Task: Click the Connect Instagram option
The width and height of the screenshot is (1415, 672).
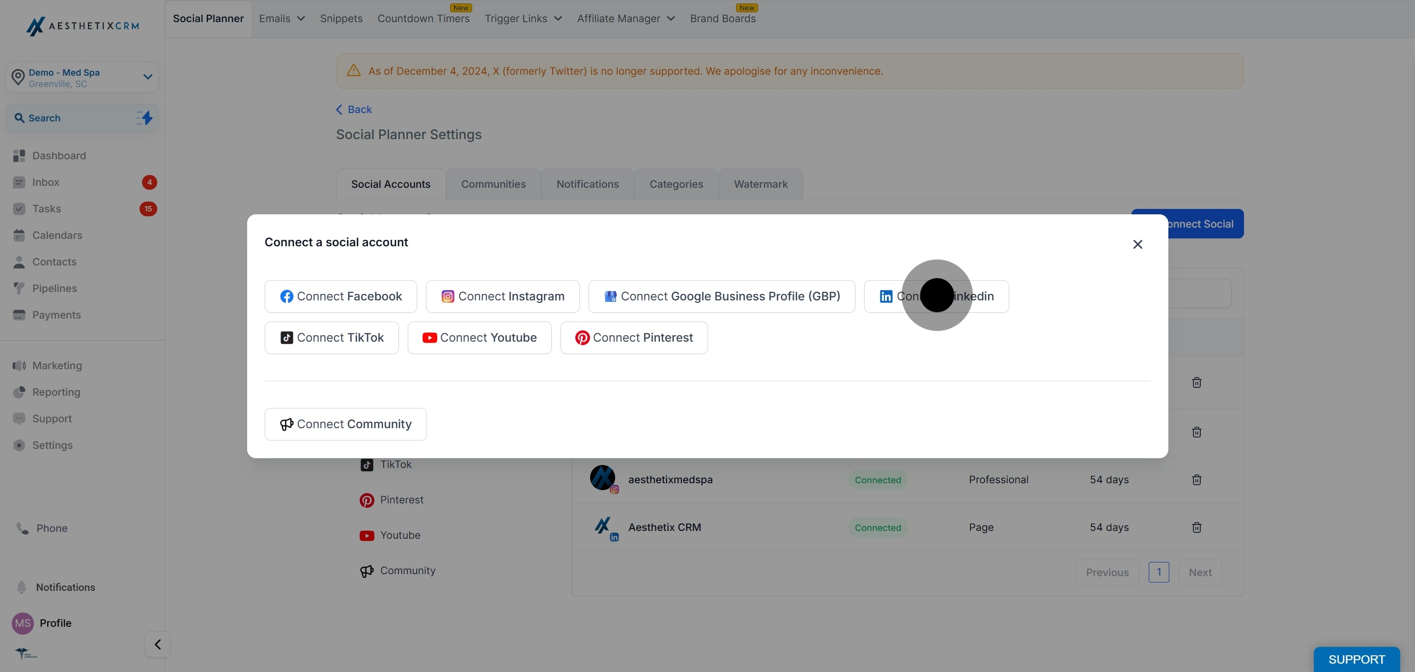Action: tap(503, 296)
